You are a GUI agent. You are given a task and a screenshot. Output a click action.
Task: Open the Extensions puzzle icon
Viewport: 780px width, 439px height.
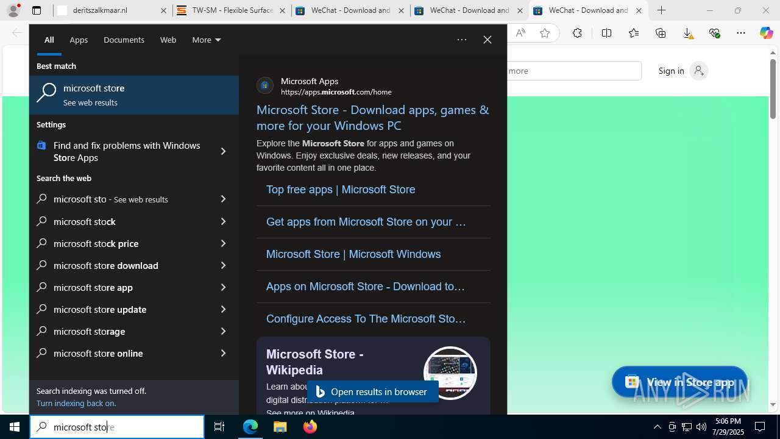pyautogui.click(x=577, y=33)
